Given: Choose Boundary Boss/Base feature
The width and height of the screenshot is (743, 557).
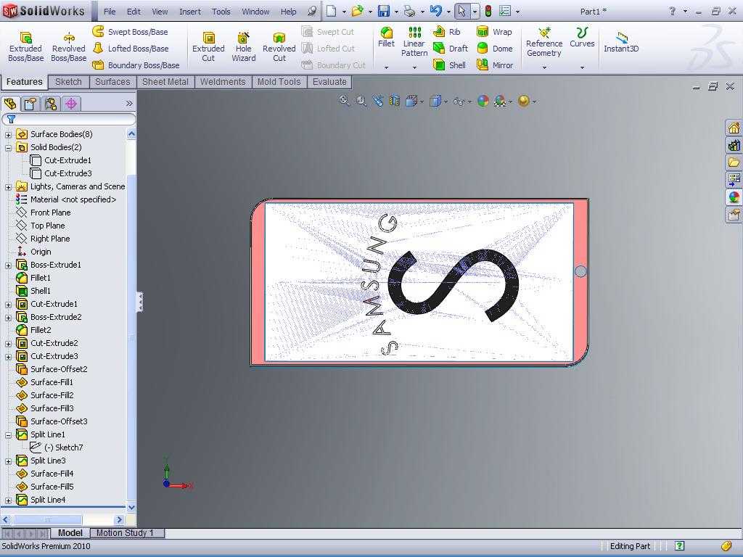Looking at the screenshot, I should 136,65.
